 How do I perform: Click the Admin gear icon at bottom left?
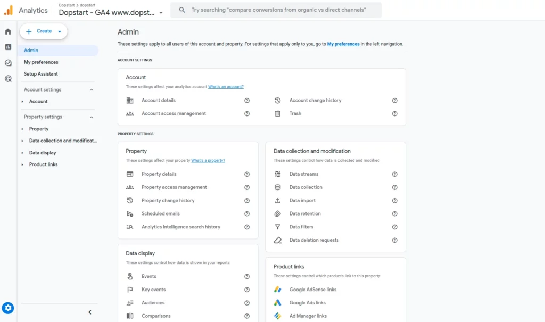click(x=8, y=308)
